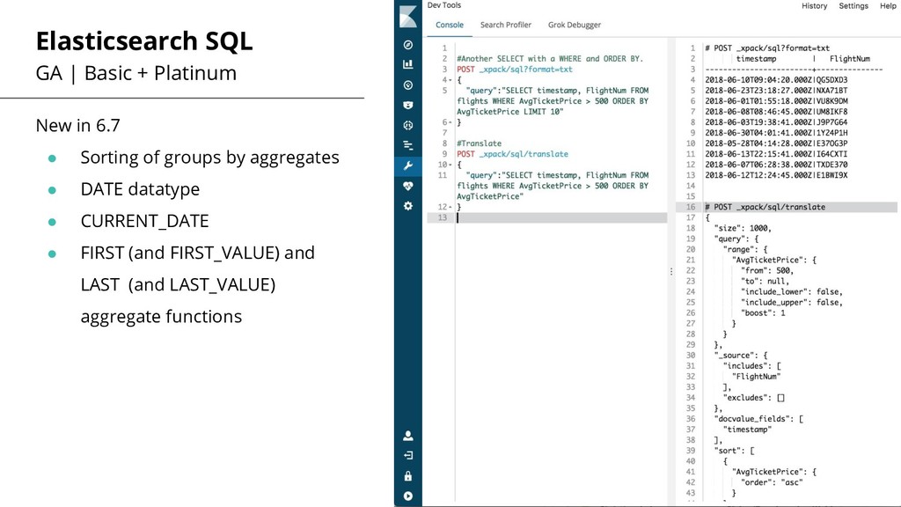Screen dimensions: 901x507
Task: Click the #Translate comment line
Action: pos(480,143)
